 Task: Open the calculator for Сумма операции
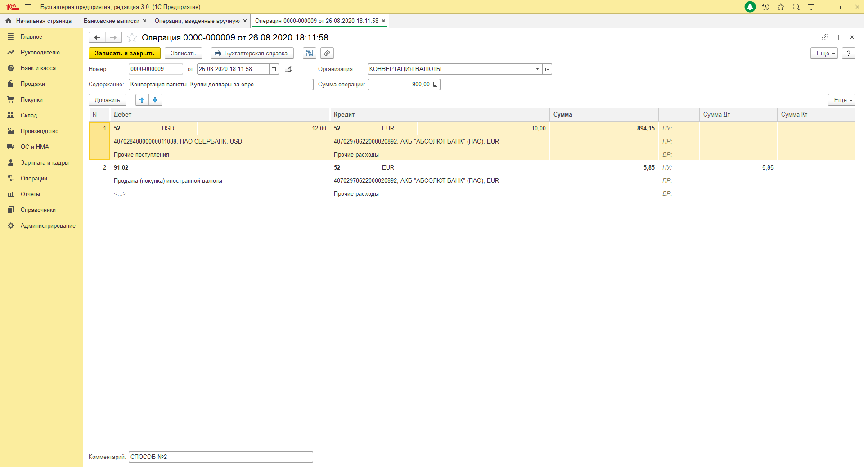point(435,85)
